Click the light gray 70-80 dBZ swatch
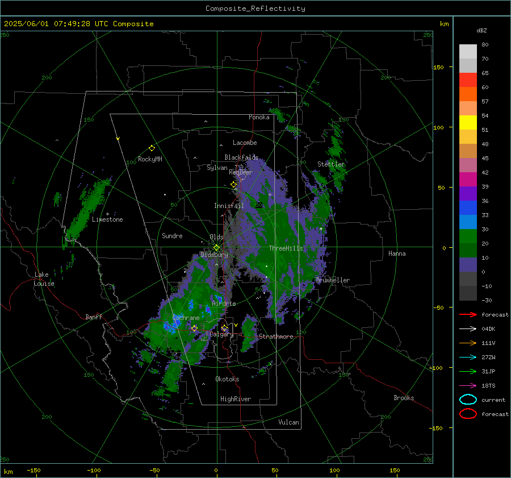511x478 pixels. pyautogui.click(x=468, y=52)
